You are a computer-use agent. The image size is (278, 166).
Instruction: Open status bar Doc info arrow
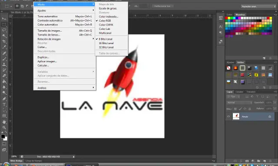coord(73,156)
